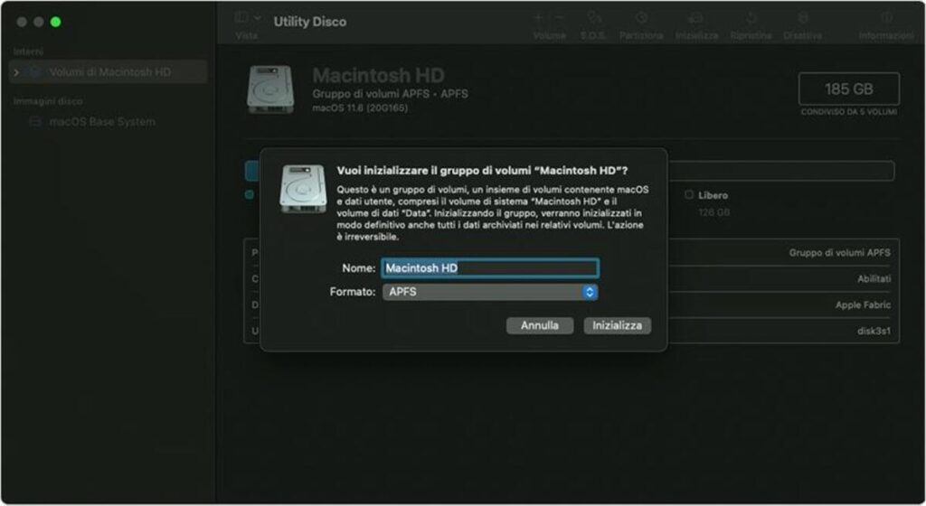Click the 'disk3s1' table value
The width and height of the screenshot is (926, 506).
click(874, 331)
